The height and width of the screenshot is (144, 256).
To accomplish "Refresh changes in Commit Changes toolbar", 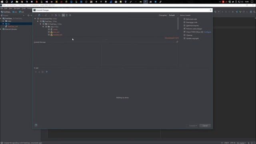I will tap(39, 15).
